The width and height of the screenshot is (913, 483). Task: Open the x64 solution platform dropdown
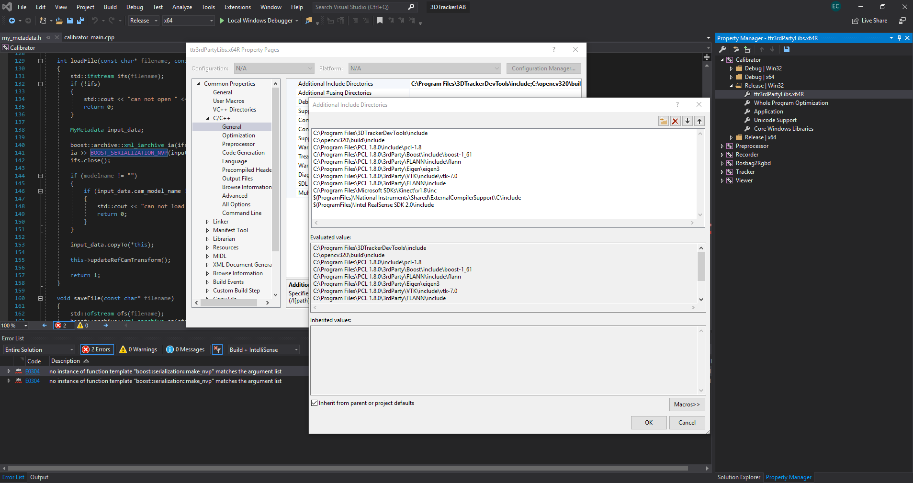click(188, 21)
